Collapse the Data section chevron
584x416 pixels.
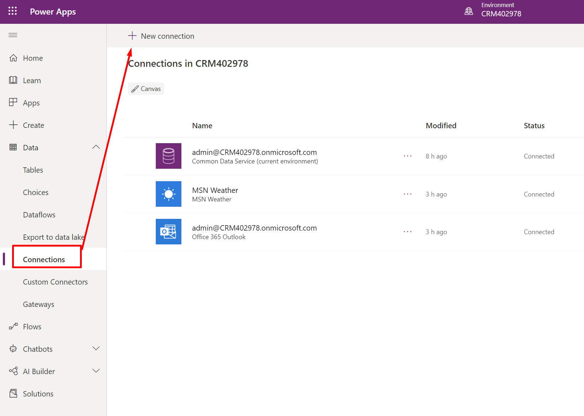[x=96, y=147]
